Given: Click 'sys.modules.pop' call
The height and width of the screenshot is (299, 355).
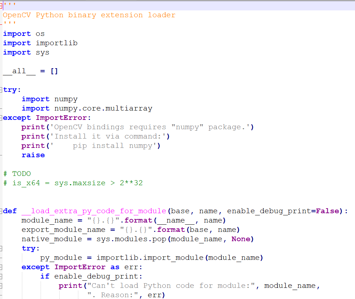Looking at the screenshot, I should tap(131, 239).
